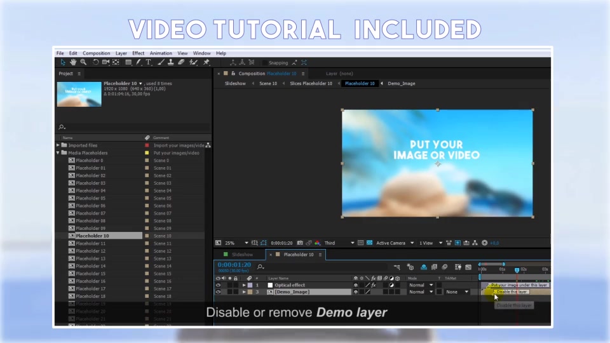Click the Composition Mini-Flowchart icon in timeline
The image size is (610, 343).
(x=396, y=267)
